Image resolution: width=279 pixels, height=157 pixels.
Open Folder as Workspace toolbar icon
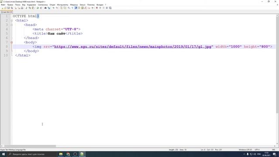tap(89, 8)
